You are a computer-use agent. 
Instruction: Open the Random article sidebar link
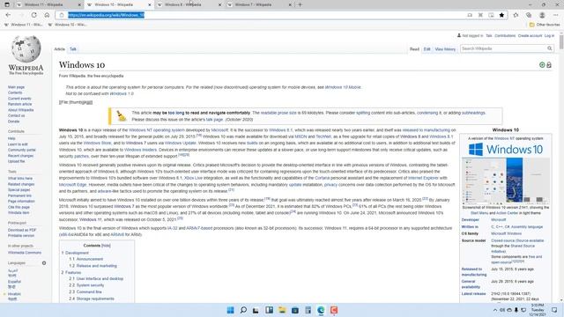click(19, 104)
